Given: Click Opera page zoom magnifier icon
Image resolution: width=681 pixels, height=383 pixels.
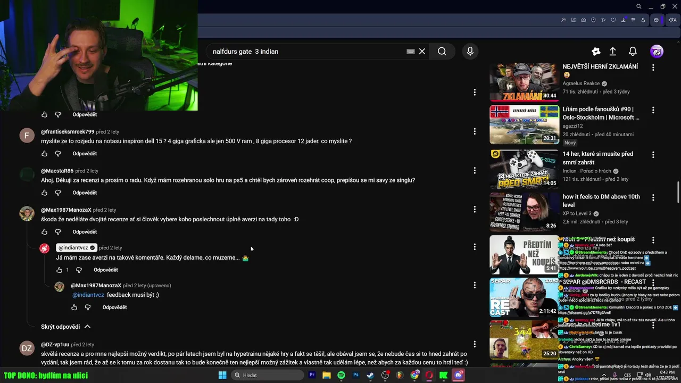Looking at the screenshot, I should coord(563,20).
